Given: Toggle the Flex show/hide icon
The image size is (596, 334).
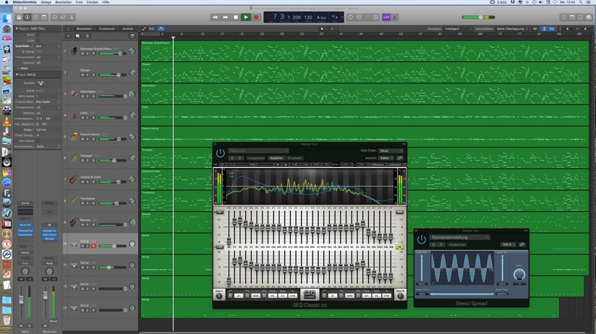Looking at the screenshot, I should coord(152,29).
